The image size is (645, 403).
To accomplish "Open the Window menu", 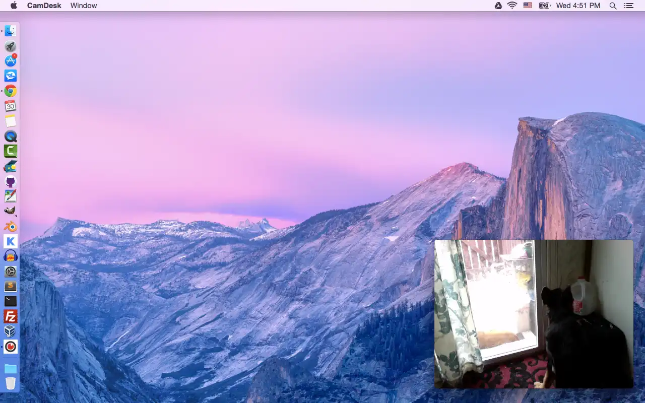I will (x=84, y=6).
